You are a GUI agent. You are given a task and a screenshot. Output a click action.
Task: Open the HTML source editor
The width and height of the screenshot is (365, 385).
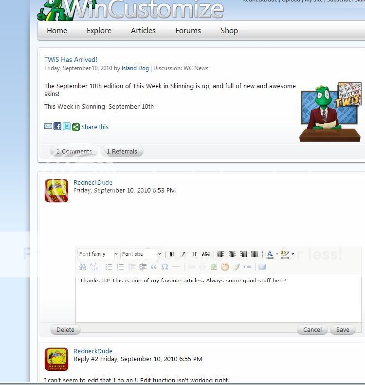247,267
